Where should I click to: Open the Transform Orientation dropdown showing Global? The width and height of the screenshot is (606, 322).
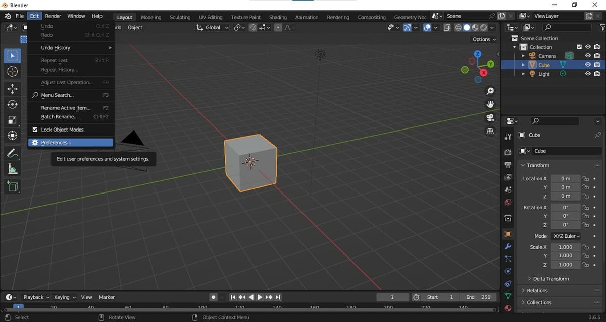[212, 27]
